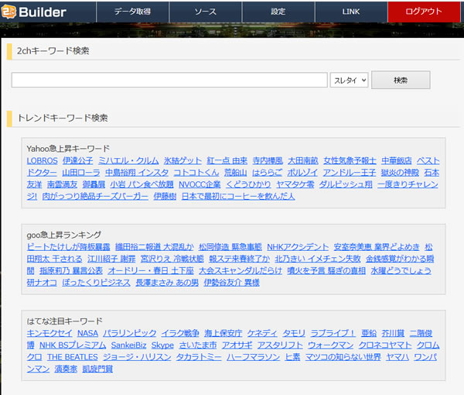The height and width of the screenshot is (395, 464).
Task: Open the 伊達公子 keyword link
Action: pos(77,161)
